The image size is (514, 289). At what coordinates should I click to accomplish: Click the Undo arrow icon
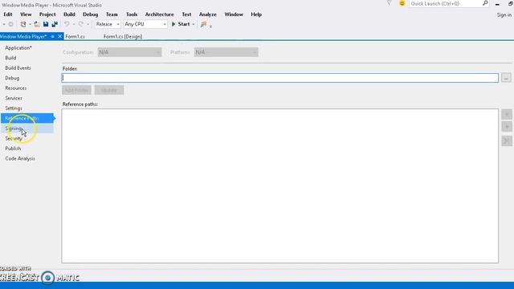(67, 24)
